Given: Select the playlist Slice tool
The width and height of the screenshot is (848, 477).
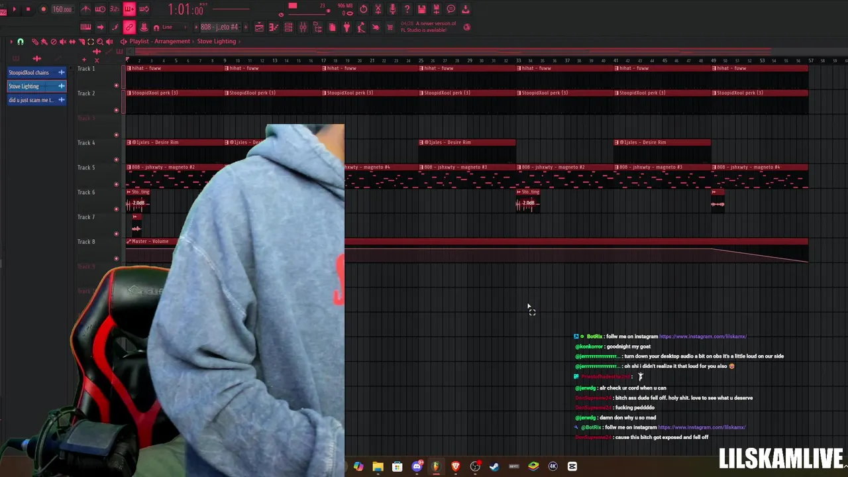Looking at the screenshot, I should coord(81,41).
